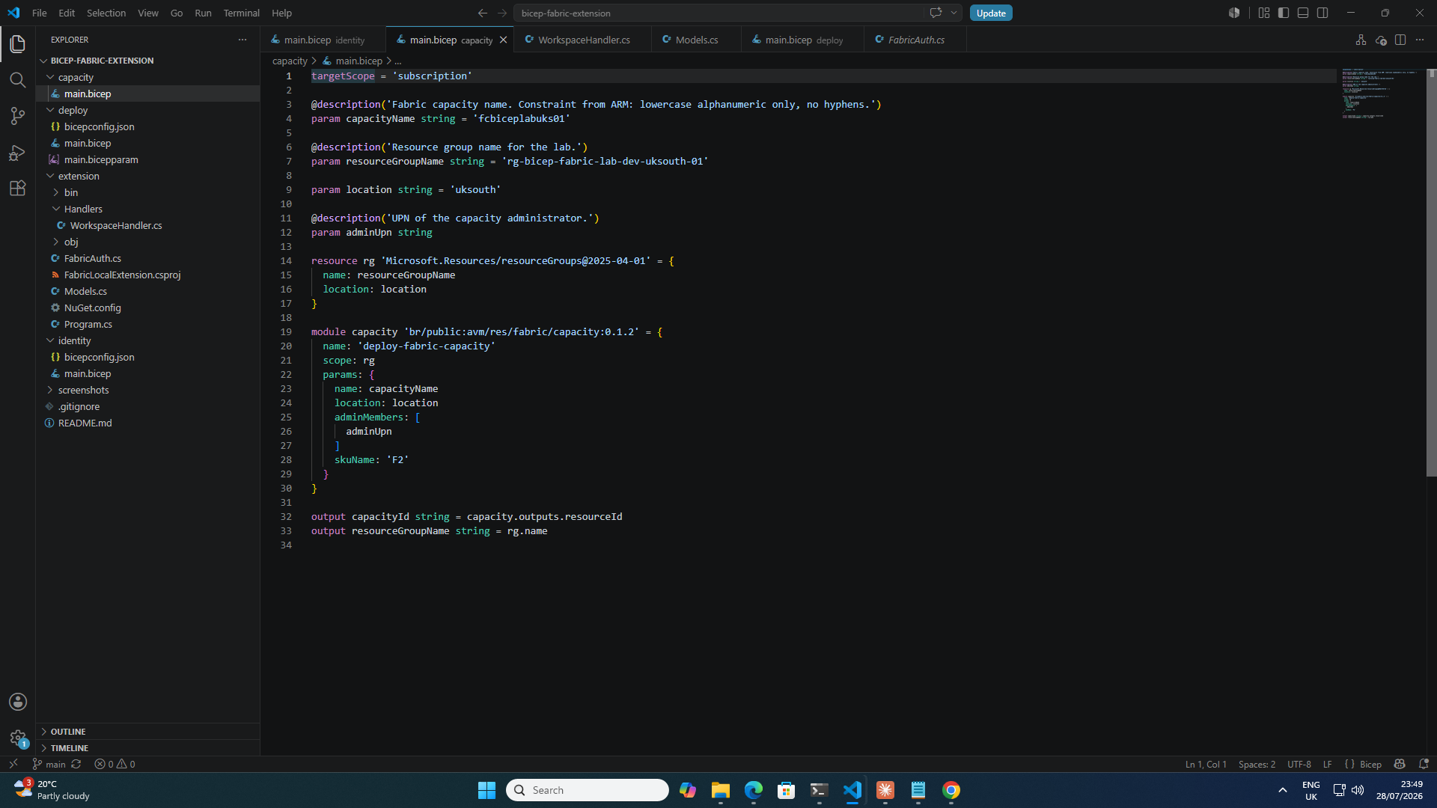The height and width of the screenshot is (808, 1437).
Task: Click Ln 1, Col 1 position indicator
Action: pos(1206,764)
